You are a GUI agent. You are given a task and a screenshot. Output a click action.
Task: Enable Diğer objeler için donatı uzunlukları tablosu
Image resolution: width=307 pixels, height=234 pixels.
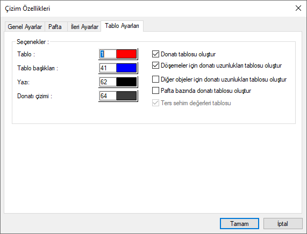pyautogui.click(x=155, y=79)
